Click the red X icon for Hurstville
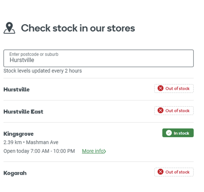 (160, 88)
